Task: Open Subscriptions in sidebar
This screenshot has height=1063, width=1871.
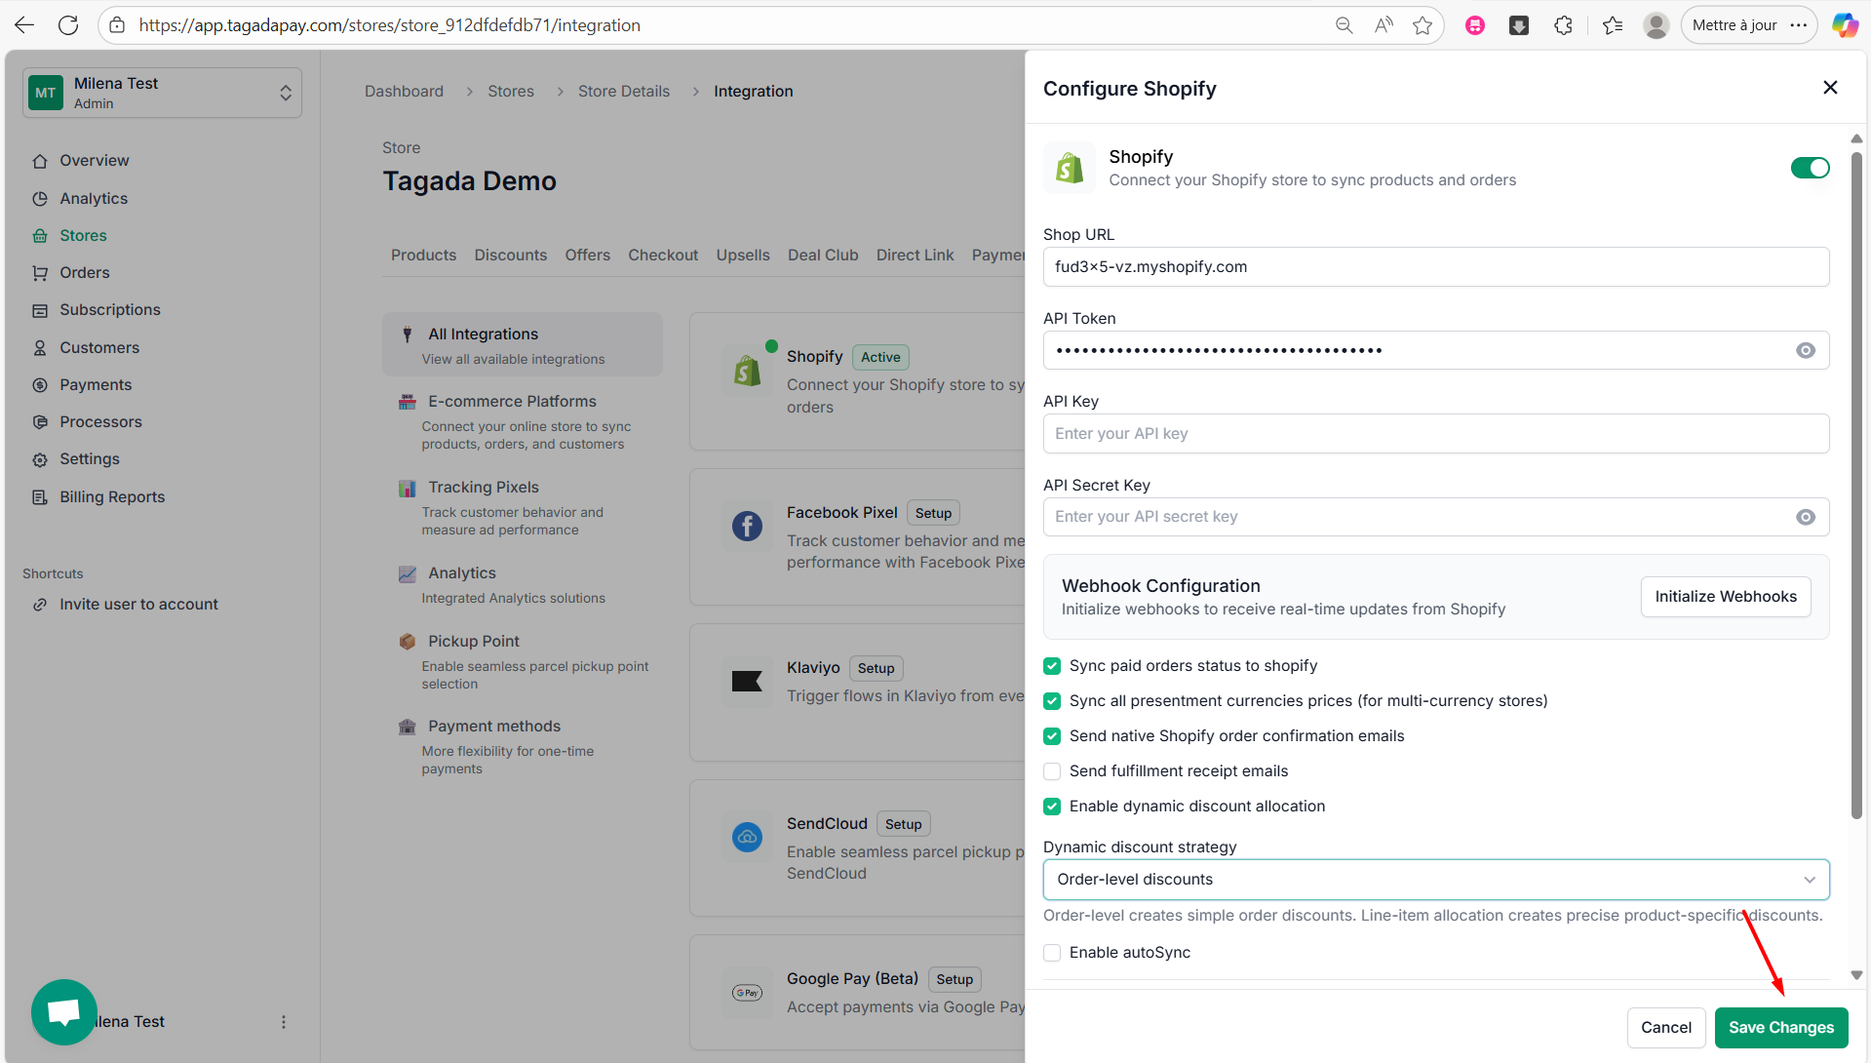Action: [110, 310]
